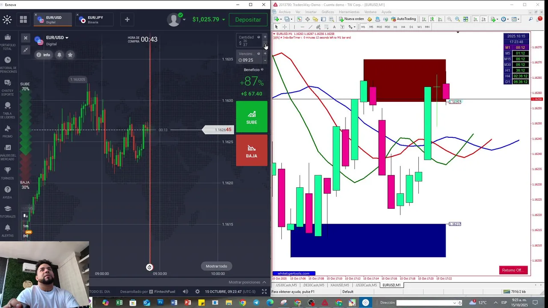Select M1 timeframe in MetaTrader toolbar
Screen dimensions: 548x308
[x=363, y=27]
